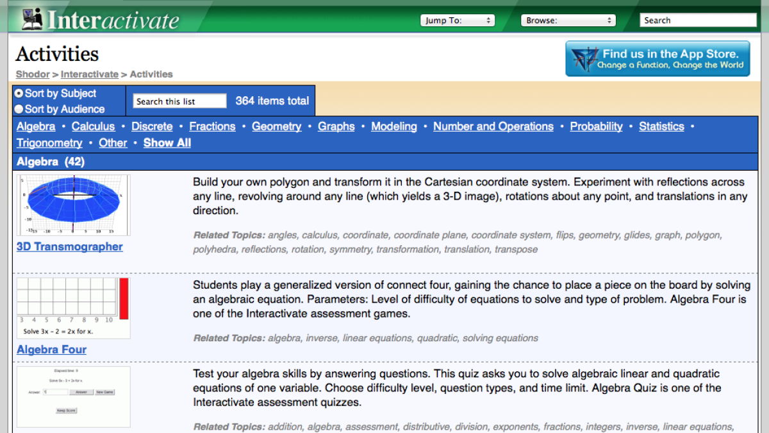The image size is (769, 433).
Task: Open the Browse dropdown
Action: click(x=568, y=20)
